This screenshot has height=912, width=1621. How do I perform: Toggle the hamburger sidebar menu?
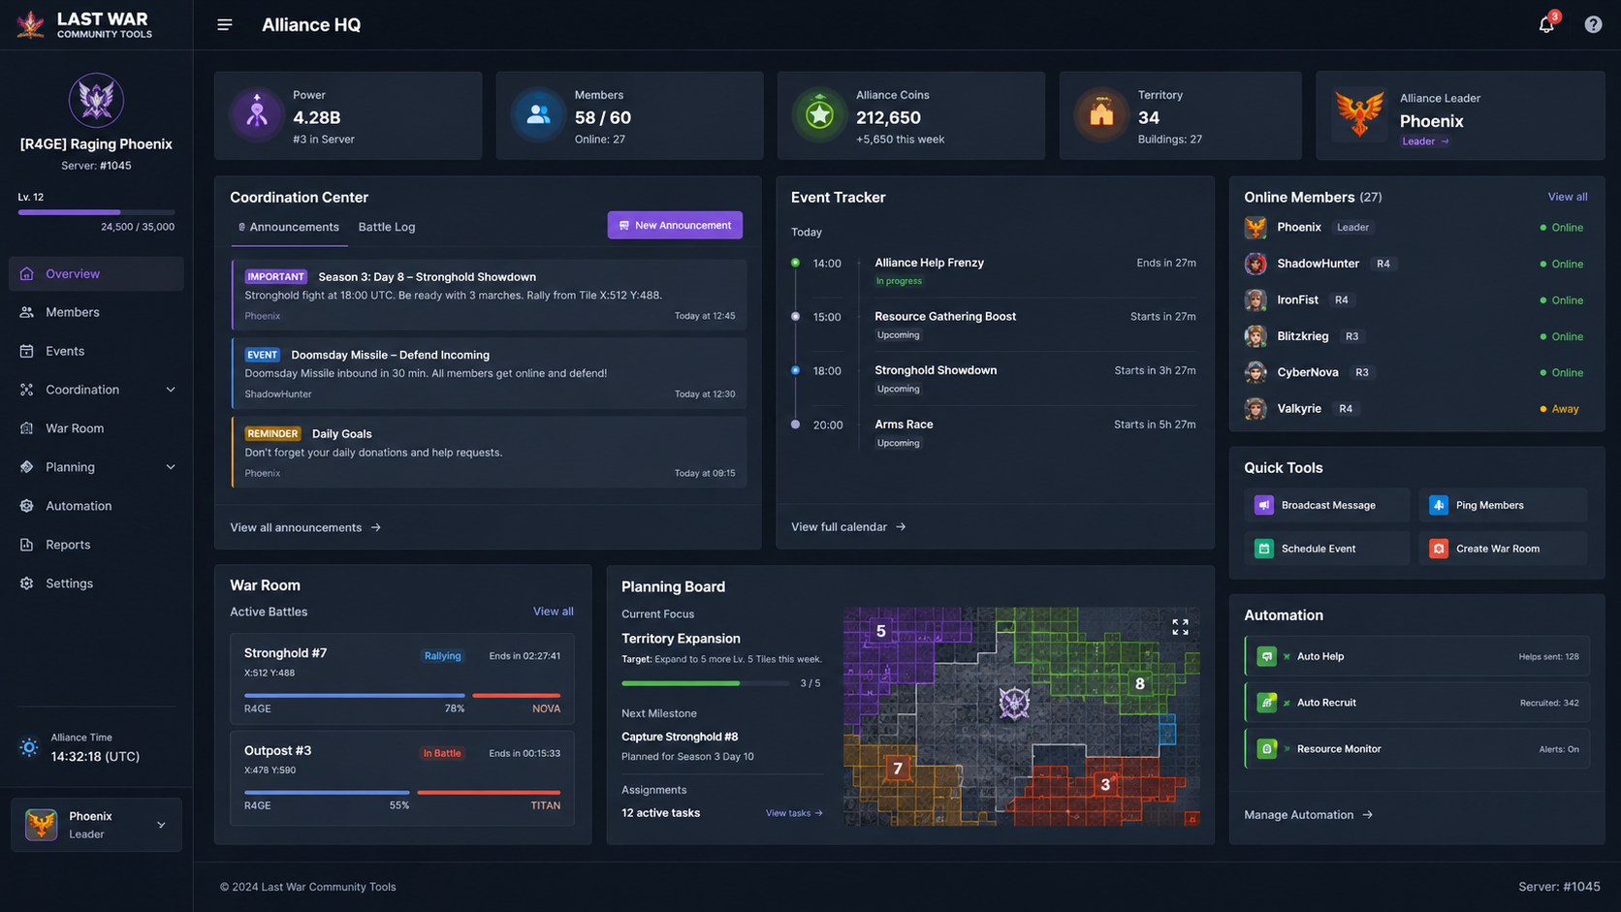point(225,25)
